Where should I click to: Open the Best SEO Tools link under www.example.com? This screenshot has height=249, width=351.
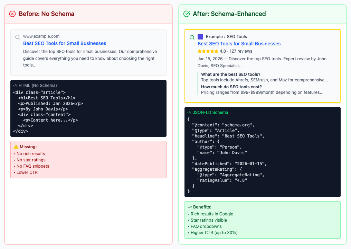(x=65, y=43)
